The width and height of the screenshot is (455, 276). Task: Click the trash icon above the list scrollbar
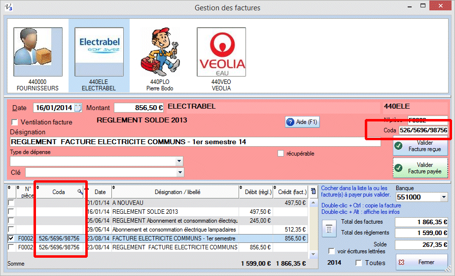[314, 192]
